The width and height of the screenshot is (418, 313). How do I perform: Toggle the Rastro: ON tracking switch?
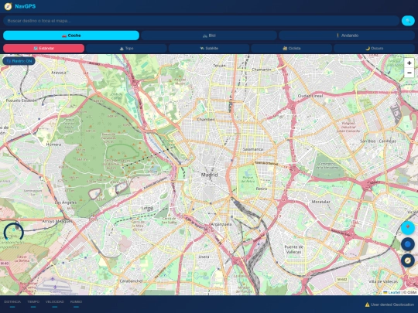(19, 61)
